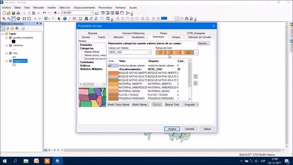Image resolution: width=293 pixels, height=165 pixels.
Task: Open the Editor toolbar icon
Action: tap(97, 13)
